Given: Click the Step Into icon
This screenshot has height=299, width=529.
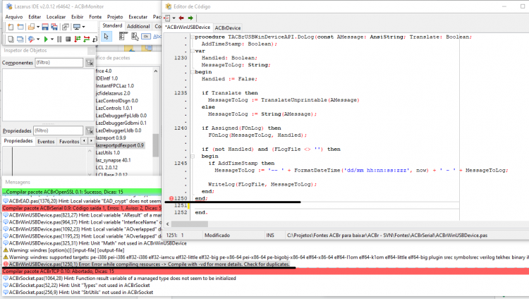Looking at the screenshot, I should pyautogui.click(x=78, y=39).
